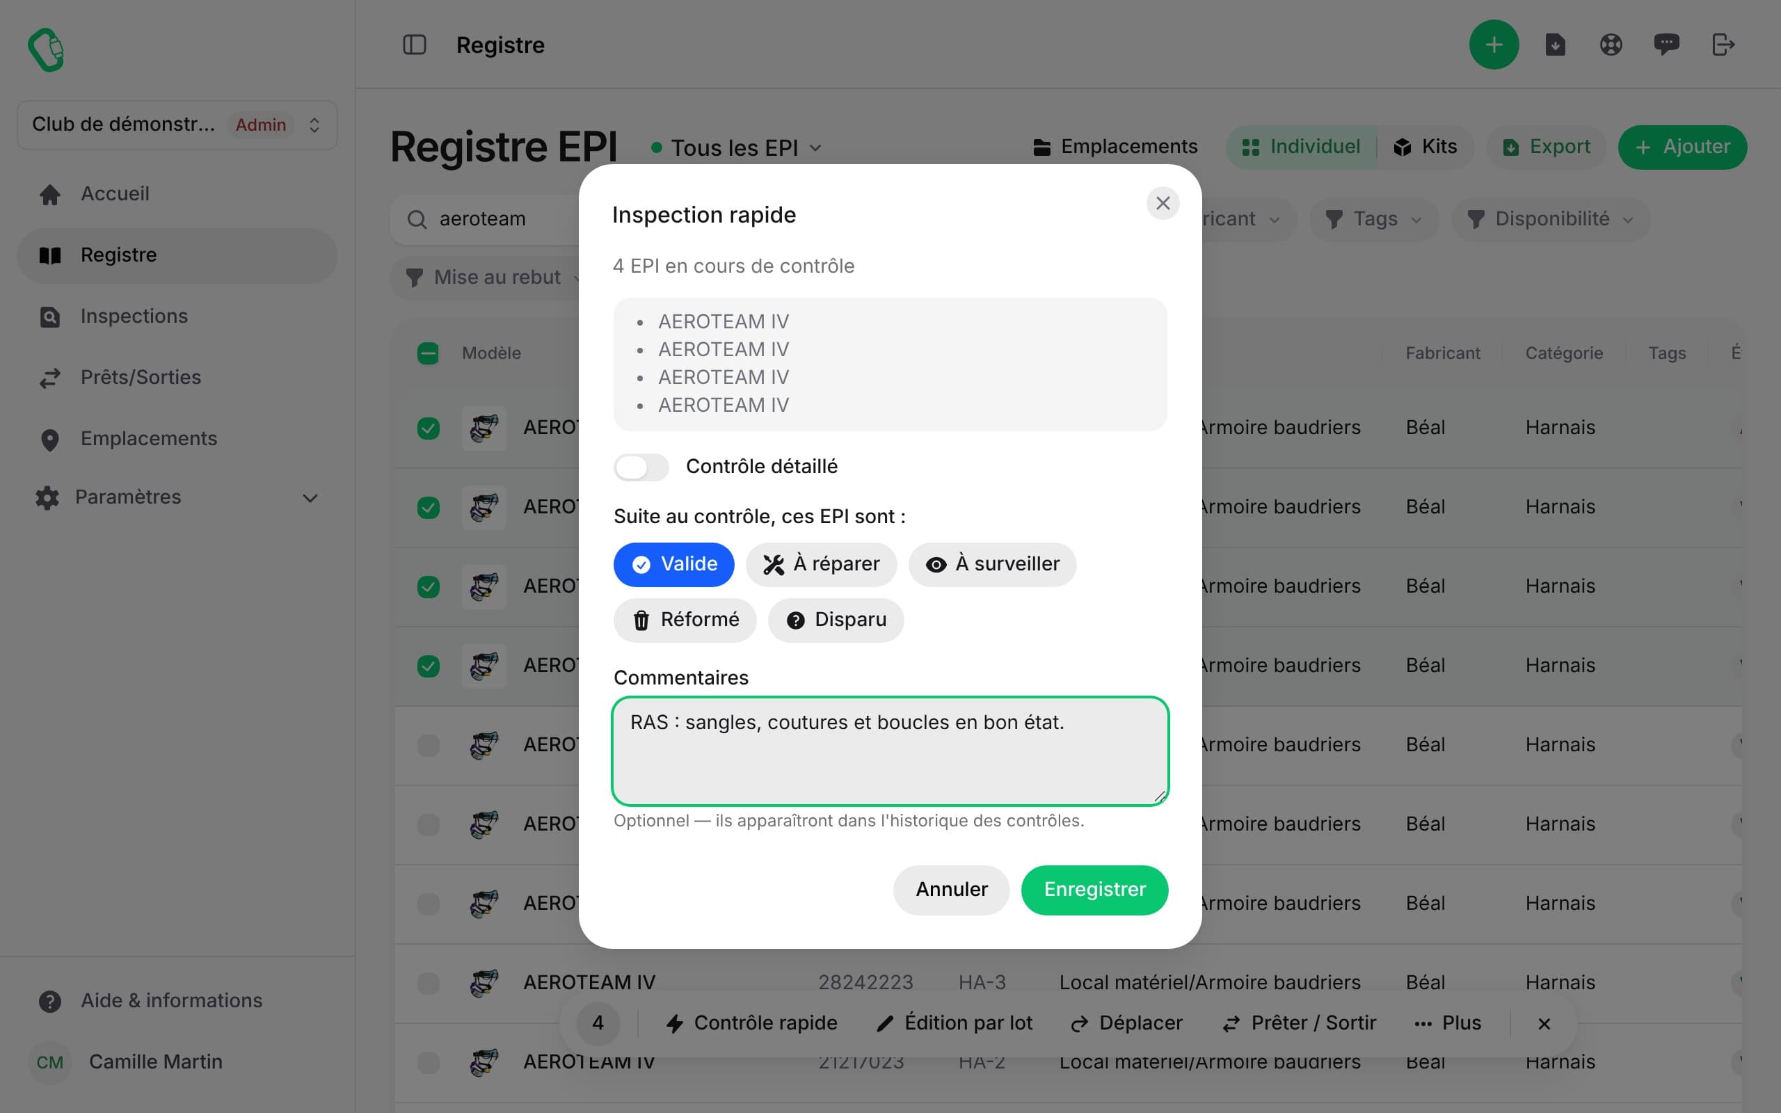Select the Disparu status
Viewport: 1781px width, 1113px height.
click(836, 620)
